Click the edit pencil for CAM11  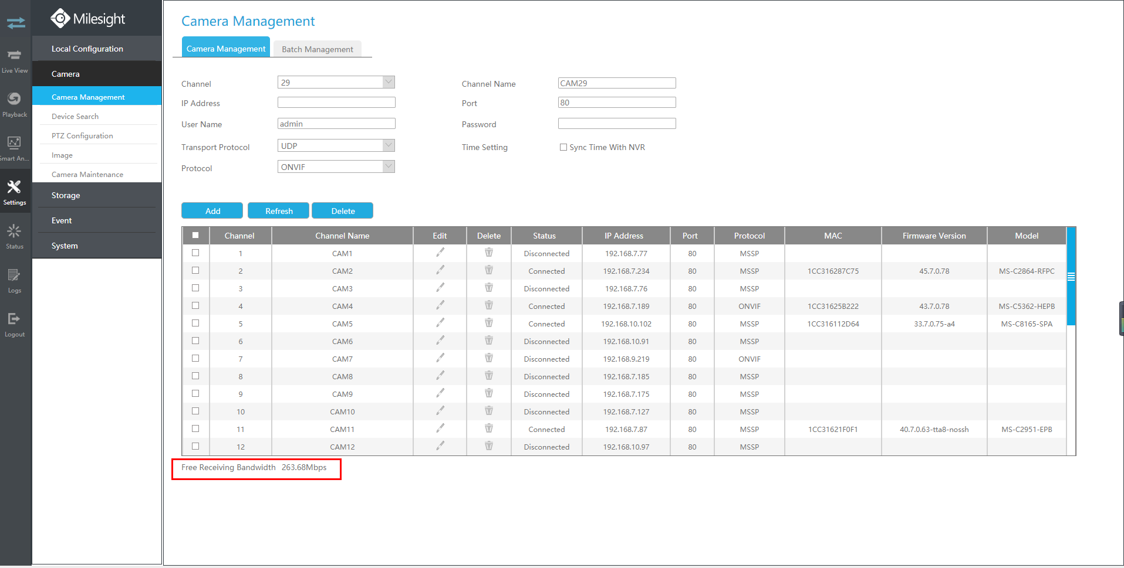click(x=440, y=428)
